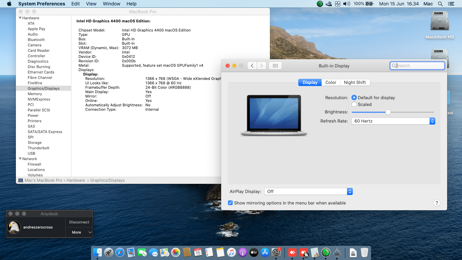Open Maps icon in the dock
462x260 pixels.
pos(164,252)
